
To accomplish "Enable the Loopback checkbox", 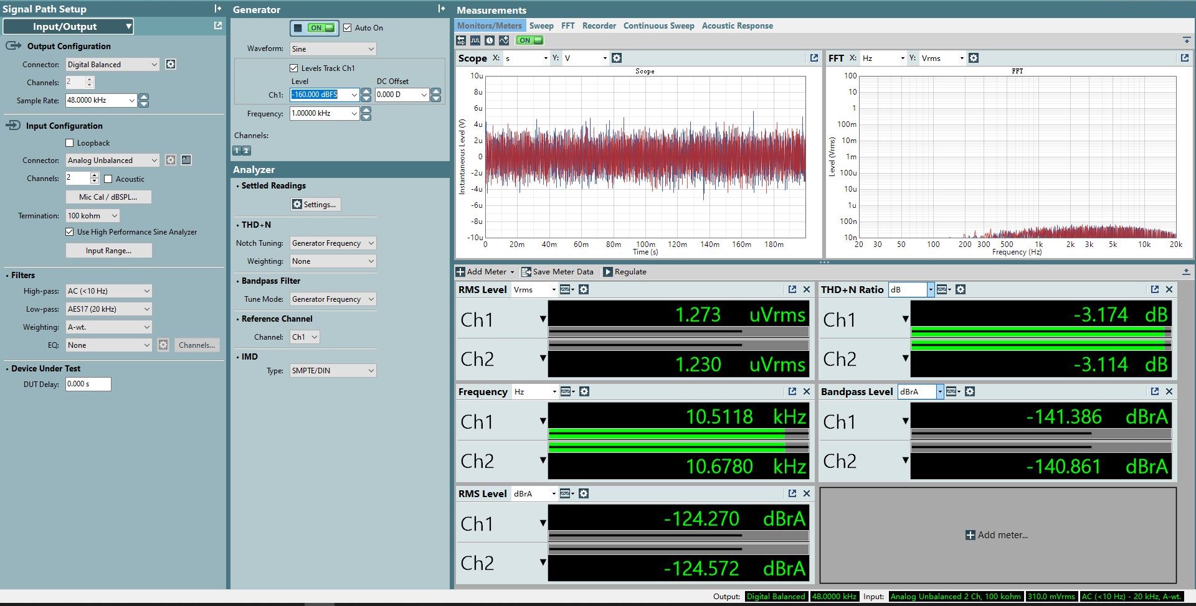I will click(70, 143).
